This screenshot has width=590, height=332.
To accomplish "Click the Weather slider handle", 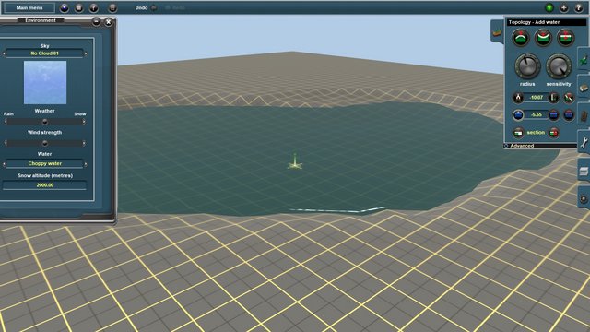I will tap(45, 122).
